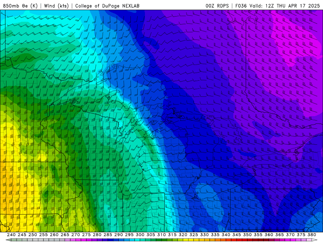Click the 245 legend label
The image size is (323, 242).
[x=22, y=235]
